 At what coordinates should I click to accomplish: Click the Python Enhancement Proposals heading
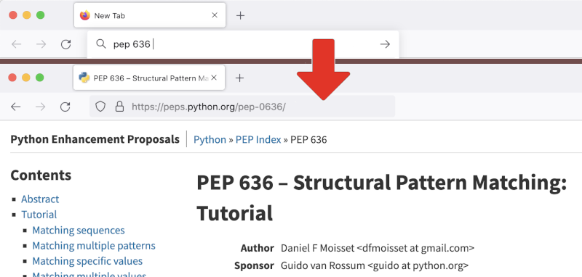95,139
